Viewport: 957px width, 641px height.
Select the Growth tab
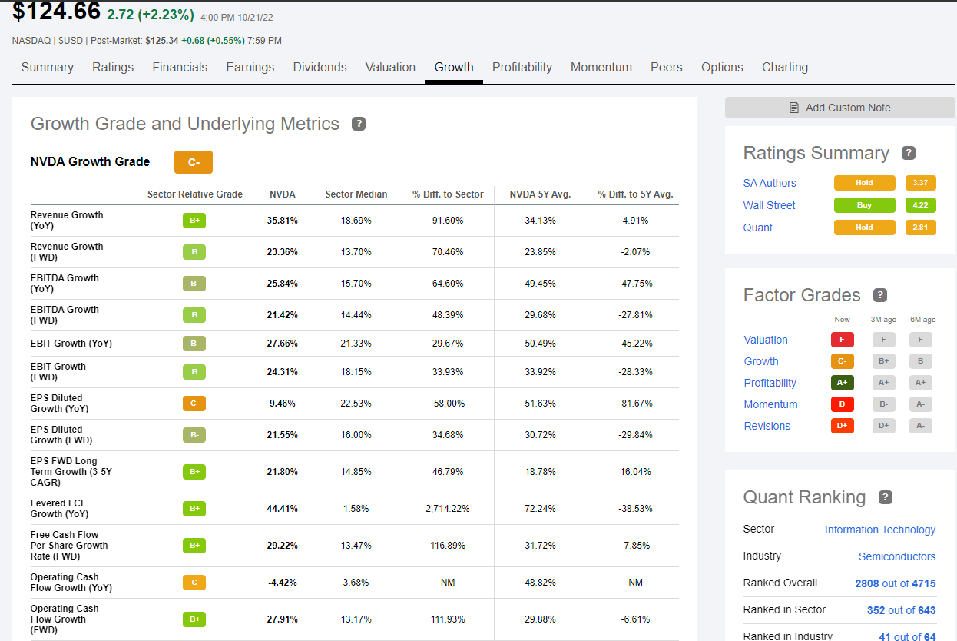click(454, 68)
